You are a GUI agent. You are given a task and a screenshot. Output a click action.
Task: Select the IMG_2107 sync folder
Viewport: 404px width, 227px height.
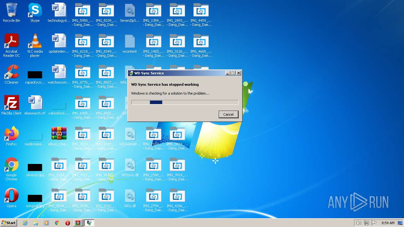[x=153, y=138]
